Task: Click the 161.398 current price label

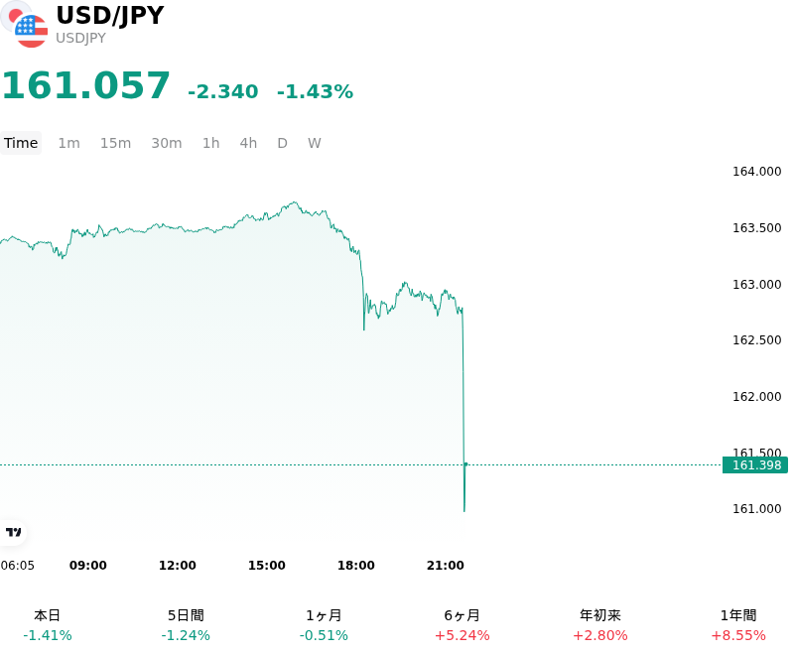Action: [x=755, y=464]
